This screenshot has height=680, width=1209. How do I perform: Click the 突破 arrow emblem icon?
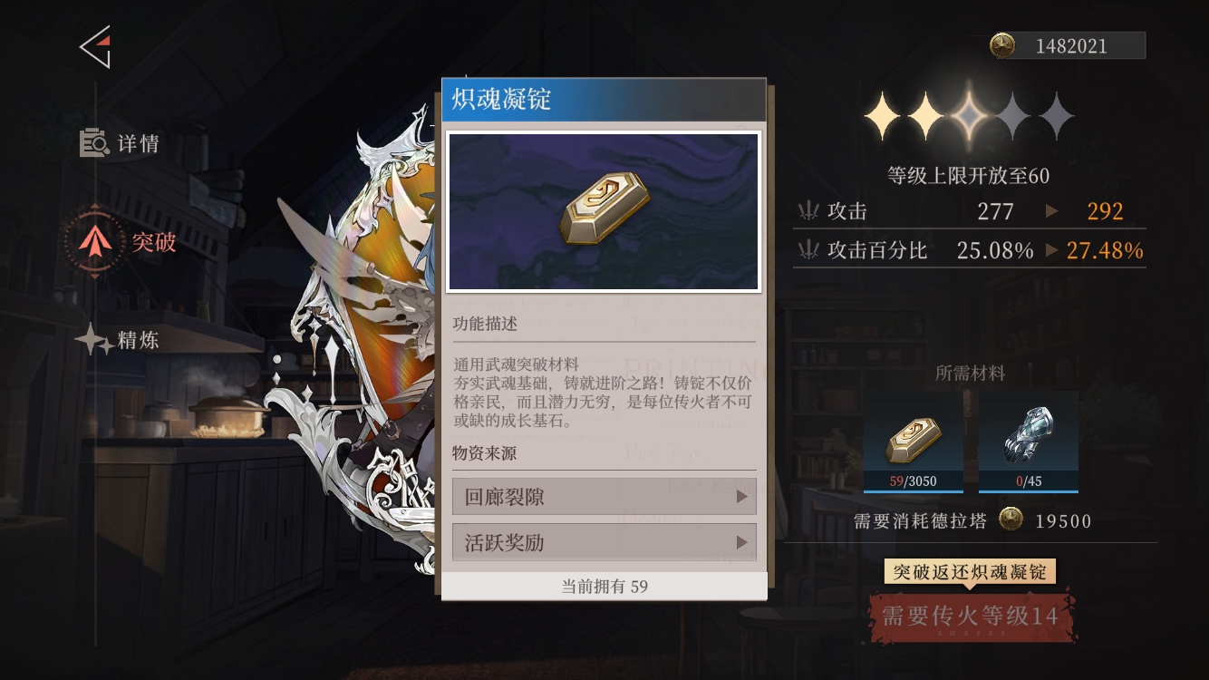(94, 242)
